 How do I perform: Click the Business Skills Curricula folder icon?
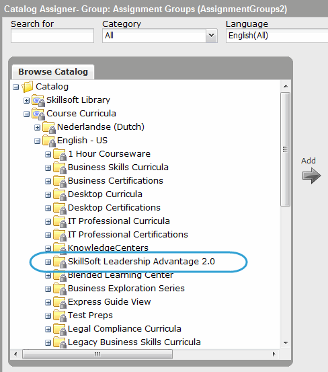pos(60,168)
